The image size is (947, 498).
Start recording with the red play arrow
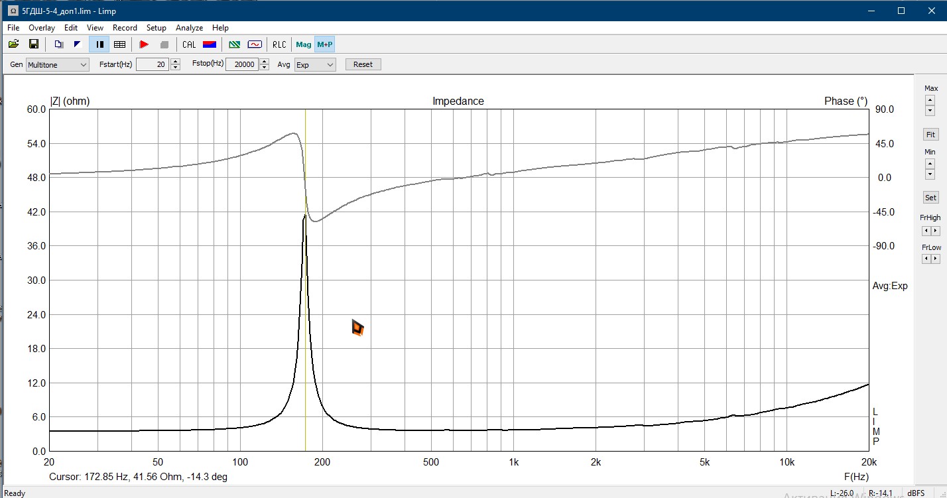tap(144, 44)
